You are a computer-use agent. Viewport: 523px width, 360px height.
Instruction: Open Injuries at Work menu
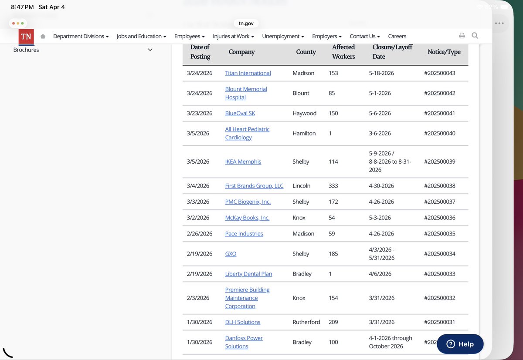[233, 36]
